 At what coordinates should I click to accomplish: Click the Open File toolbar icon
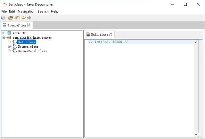pos(4,18)
